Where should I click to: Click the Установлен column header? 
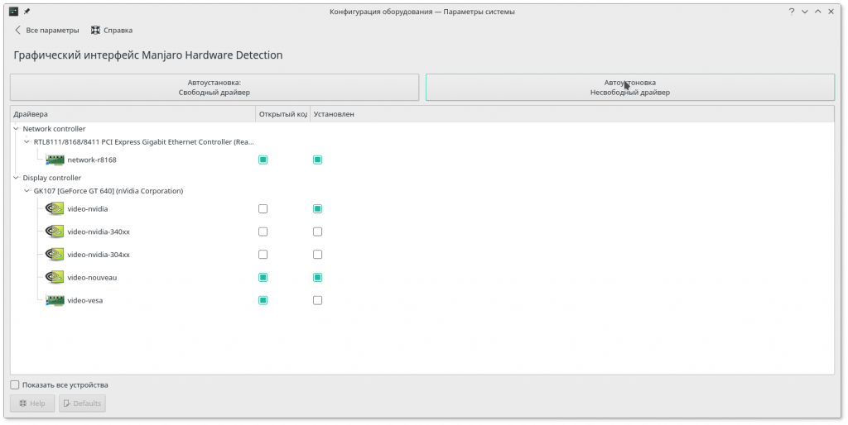coord(572,114)
